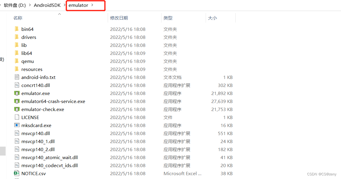Image resolution: width=341 pixels, height=179 pixels.
Task: Click the 551 KB size value
Action: click(225, 134)
